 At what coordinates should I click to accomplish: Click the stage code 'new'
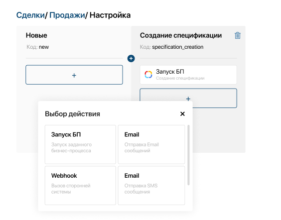[44, 47]
